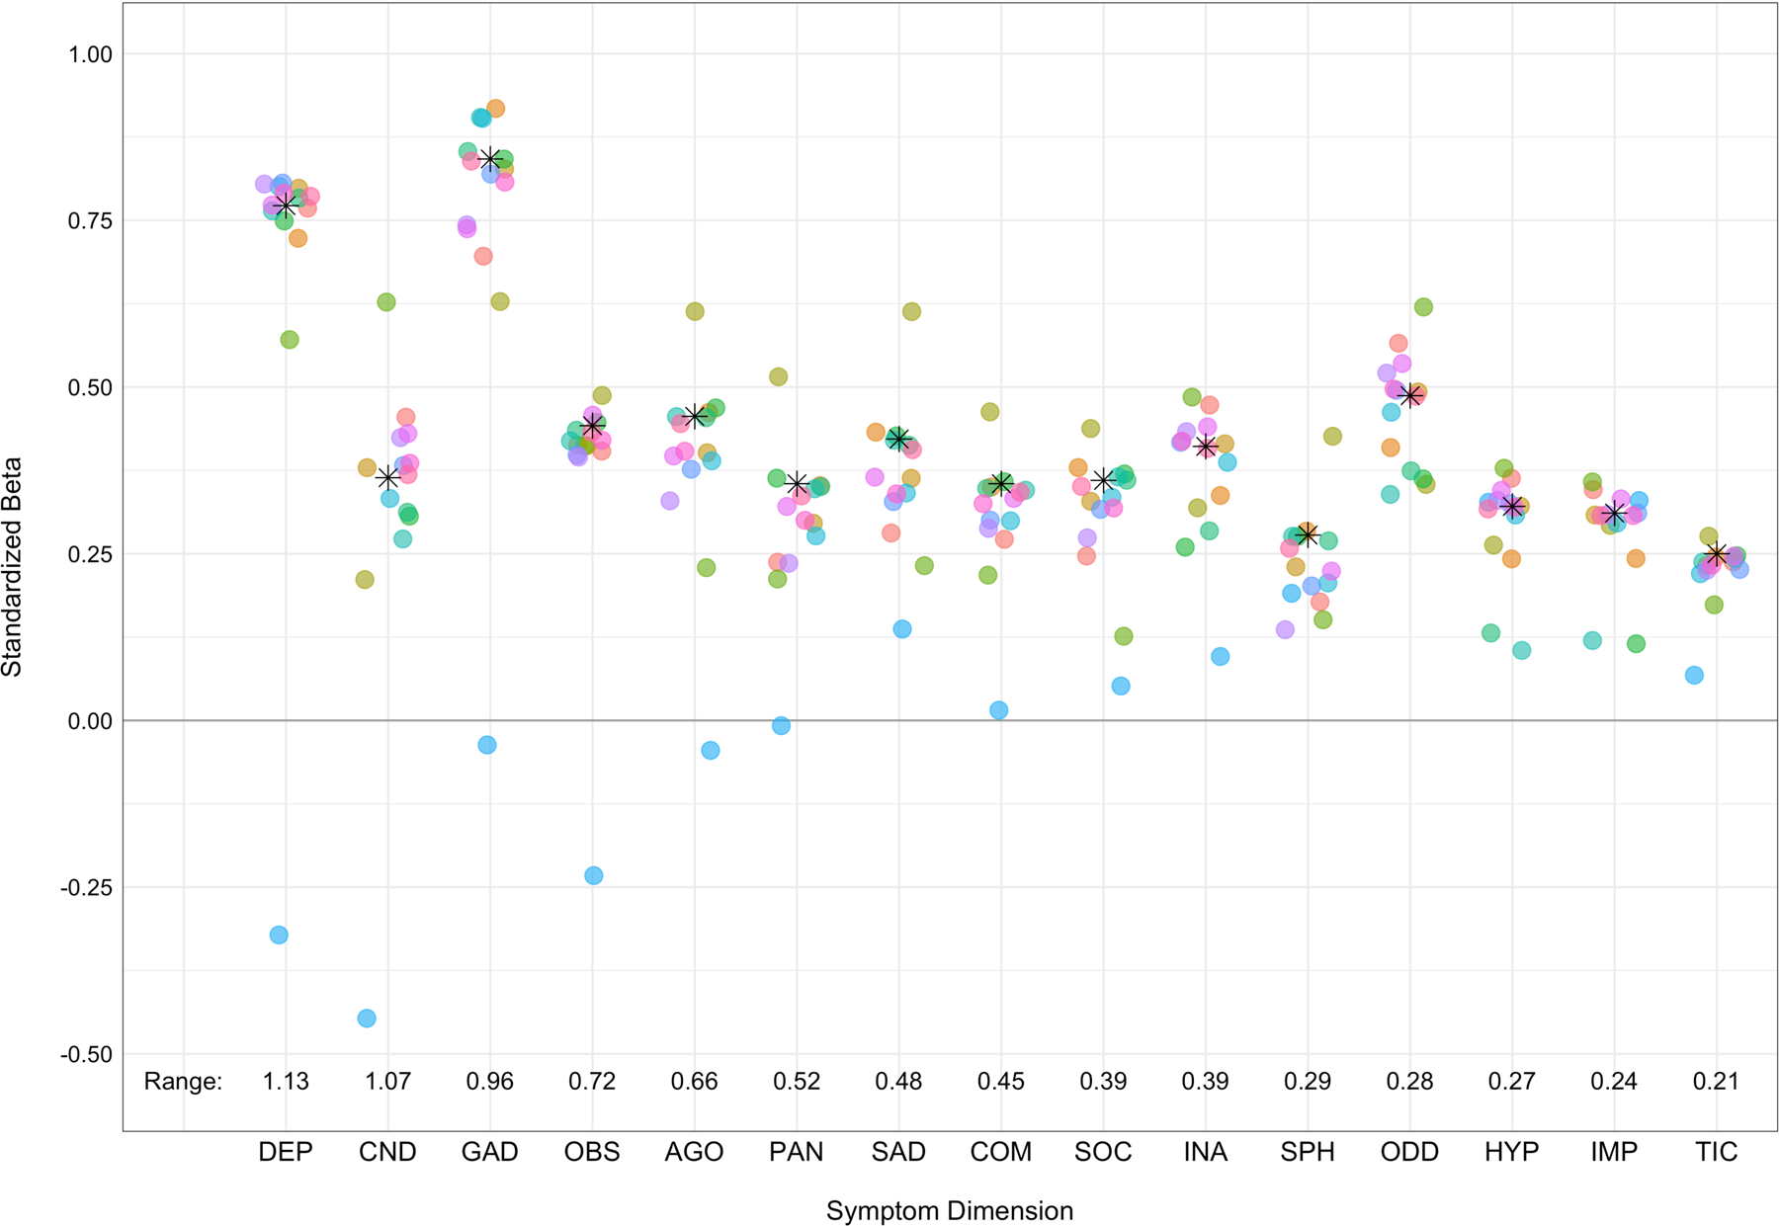Click the INA axis label

pos(1206,1152)
